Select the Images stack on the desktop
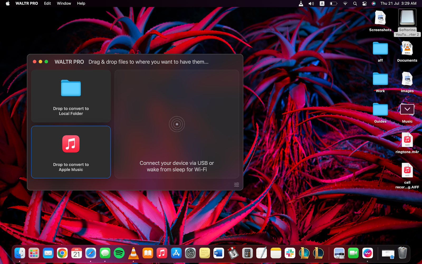Screen dimensions: 422x264 tap(407, 82)
